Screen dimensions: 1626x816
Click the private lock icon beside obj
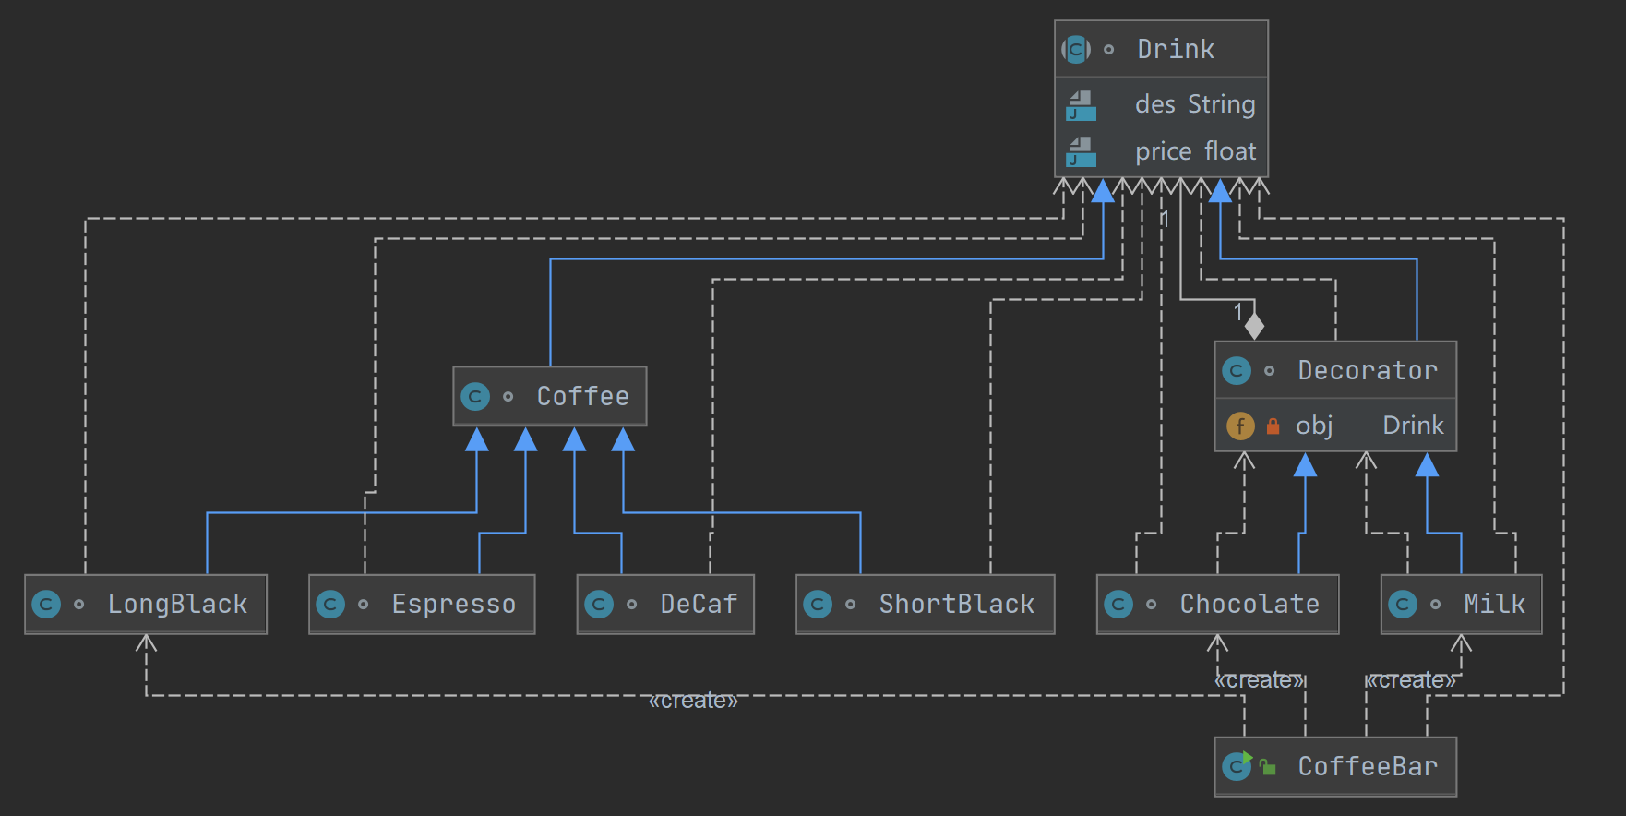click(x=1273, y=426)
